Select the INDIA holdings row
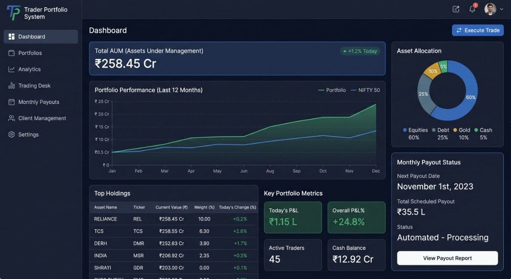 click(x=174, y=256)
